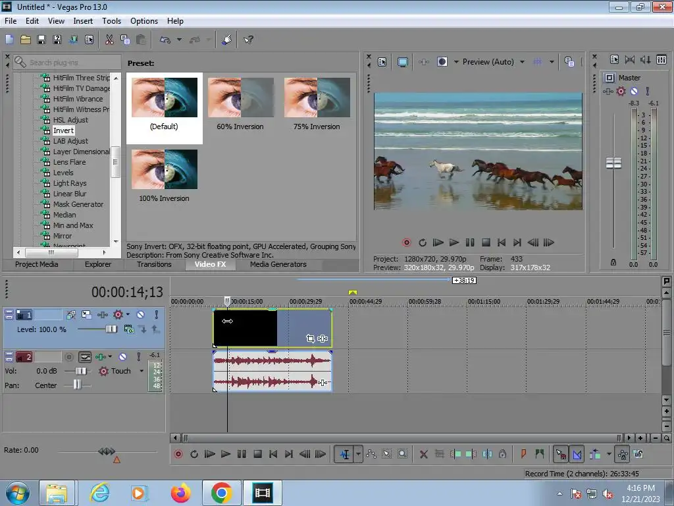Image resolution: width=674 pixels, height=506 pixels.
Task: Toggle Mute on audio track 2
Action: coord(123,357)
